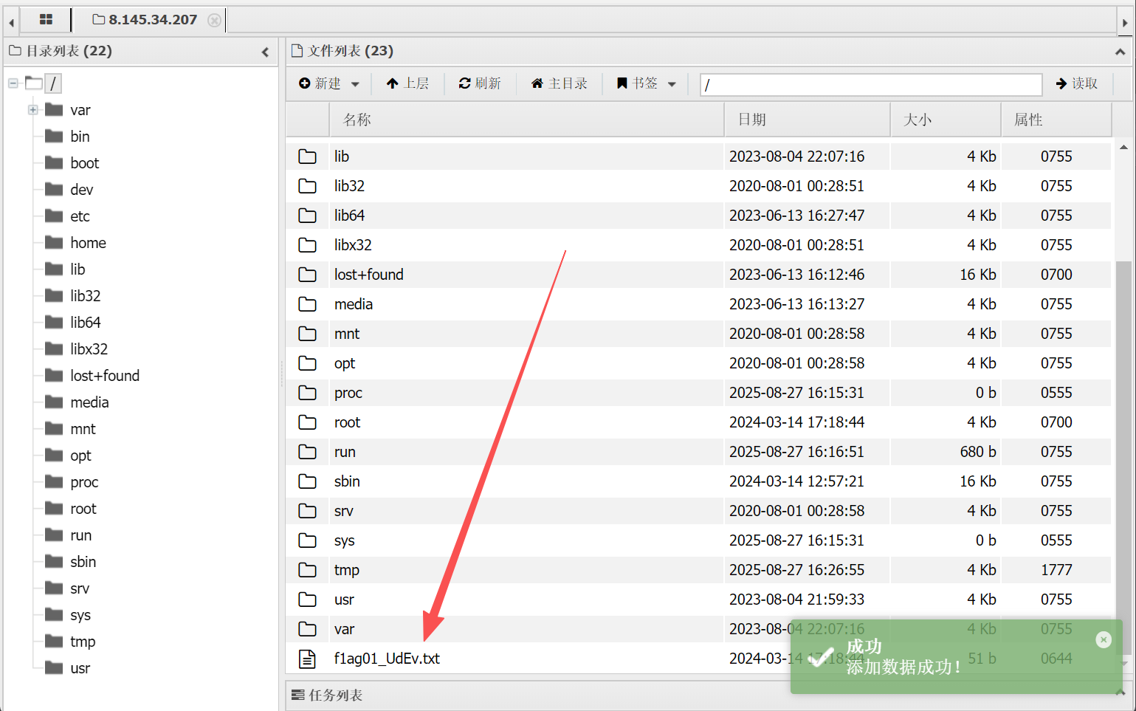The image size is (1136, 711).
Task: Collapse the directory list panel
Action: click(x=265, y=52)
